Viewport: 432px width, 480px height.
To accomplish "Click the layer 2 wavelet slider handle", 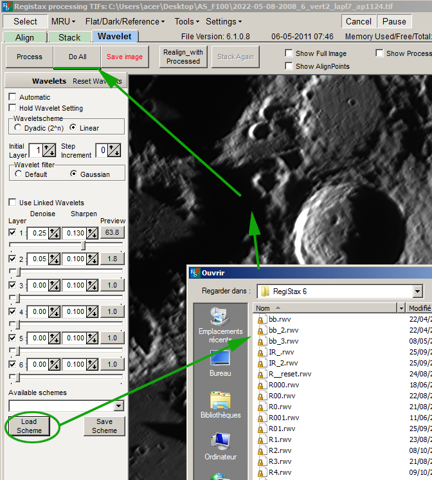I will pos(19,272).
